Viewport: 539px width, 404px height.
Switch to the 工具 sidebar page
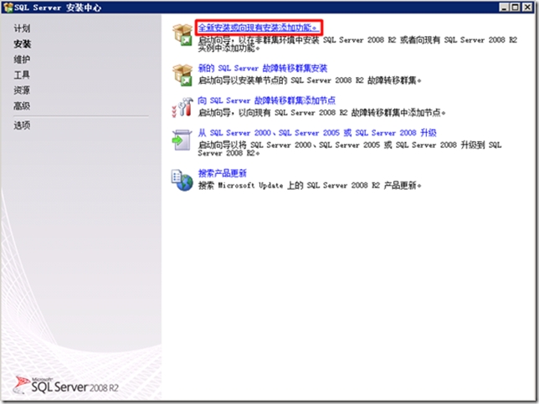[22, 74]
